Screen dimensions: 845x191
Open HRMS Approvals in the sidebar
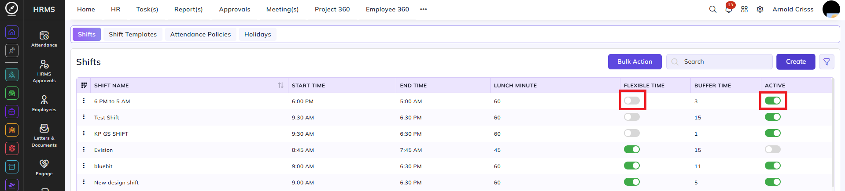(44, 71)
